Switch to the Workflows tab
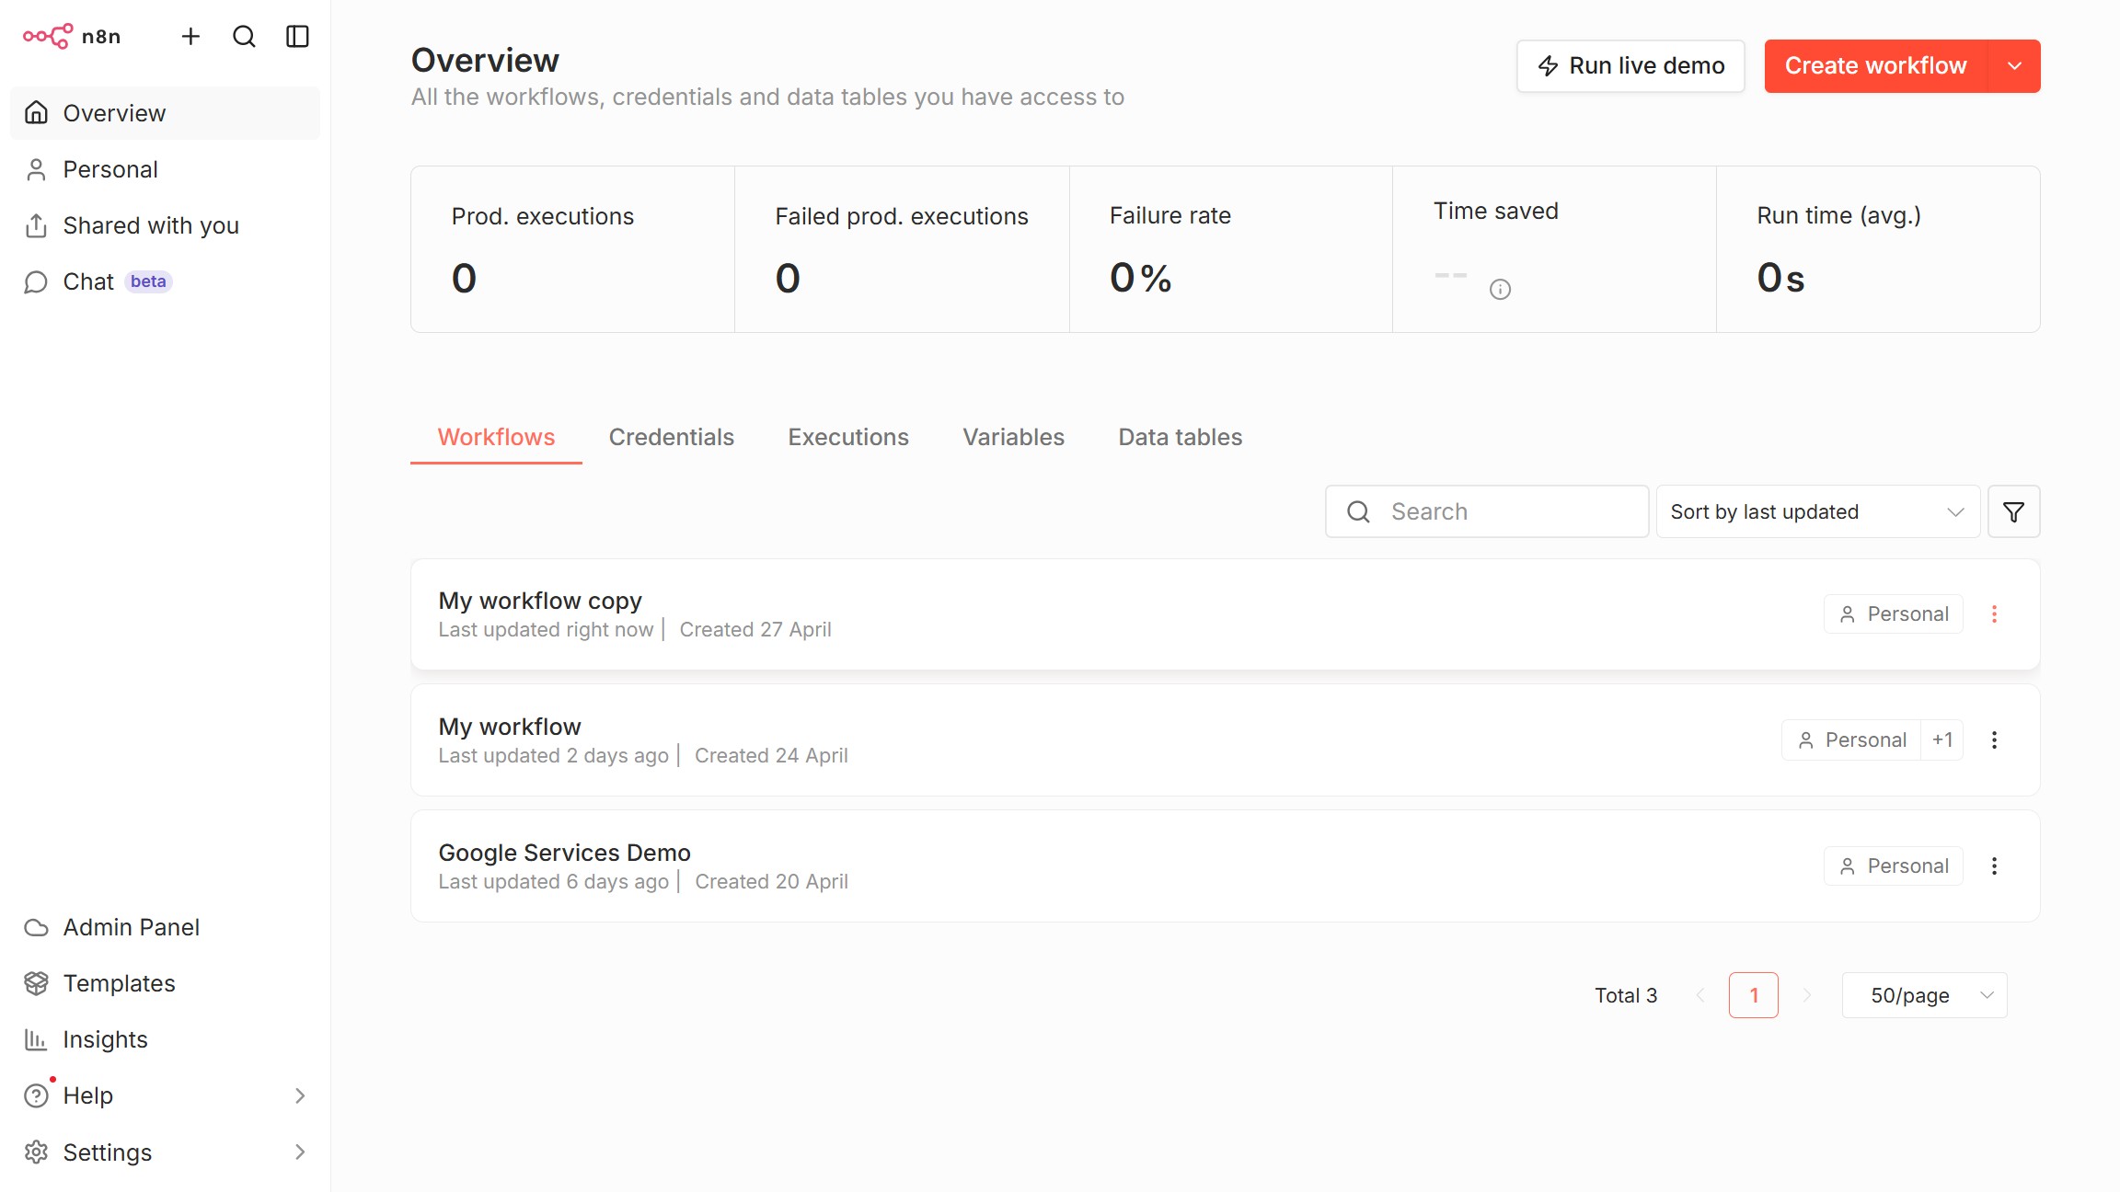Screen dimensions: 2120x1192 click(x=496, y=437)
